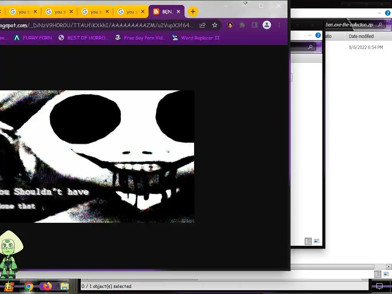Screen dimensions: 392x294
Task: Open the Free Gay... bookmark with the computer icon
Action: point(140,38)
